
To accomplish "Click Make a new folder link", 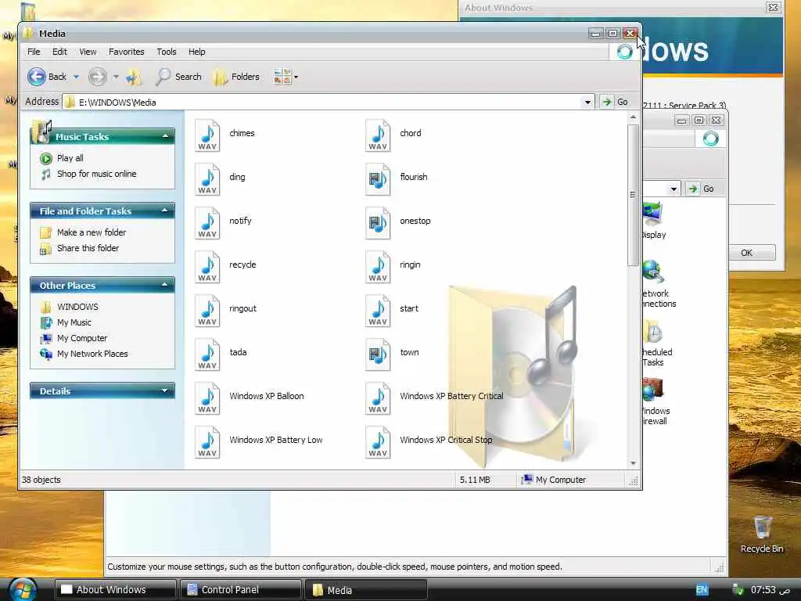I will click(92, 232).
